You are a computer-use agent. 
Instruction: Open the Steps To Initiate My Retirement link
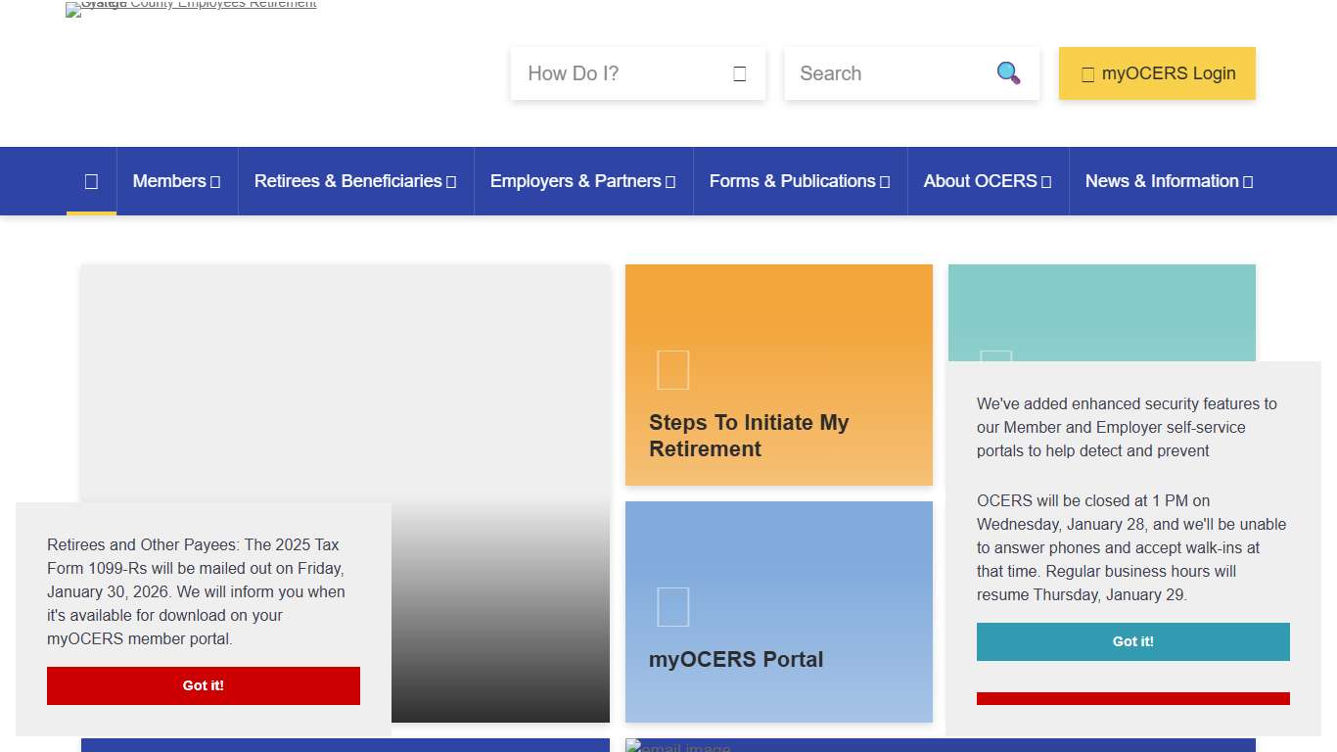(749, 436)
